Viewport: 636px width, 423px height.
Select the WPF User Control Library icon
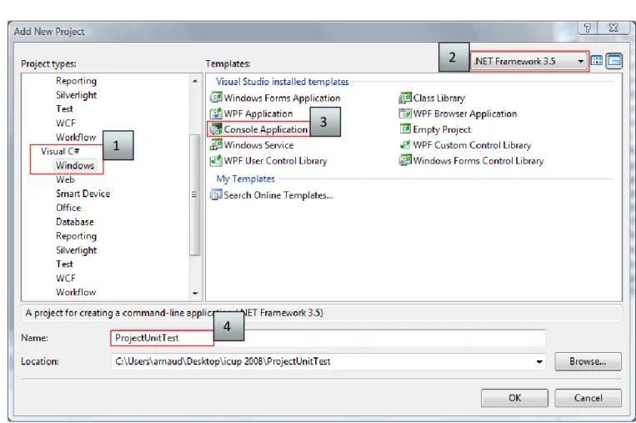(x=216, y=161)
